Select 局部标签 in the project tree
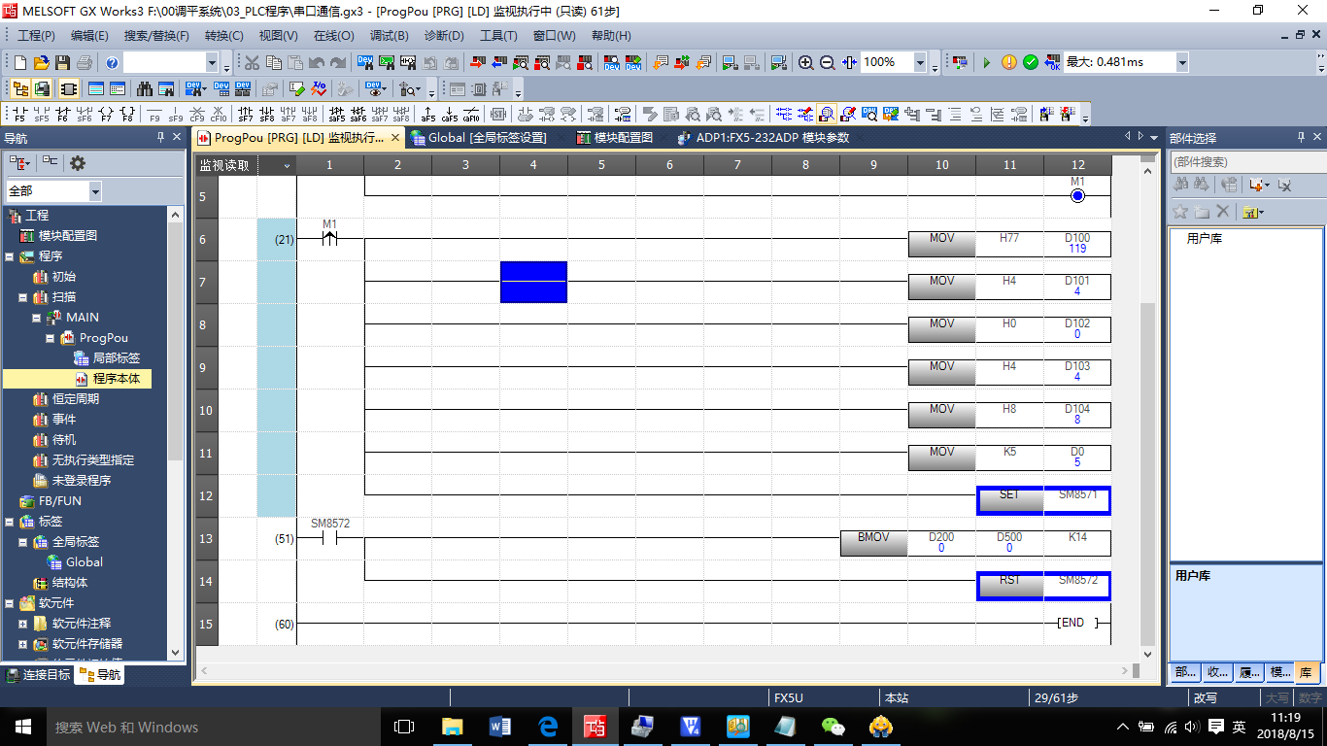Image resolution: width=1327 pixels, height=746 pixels. 116,358
